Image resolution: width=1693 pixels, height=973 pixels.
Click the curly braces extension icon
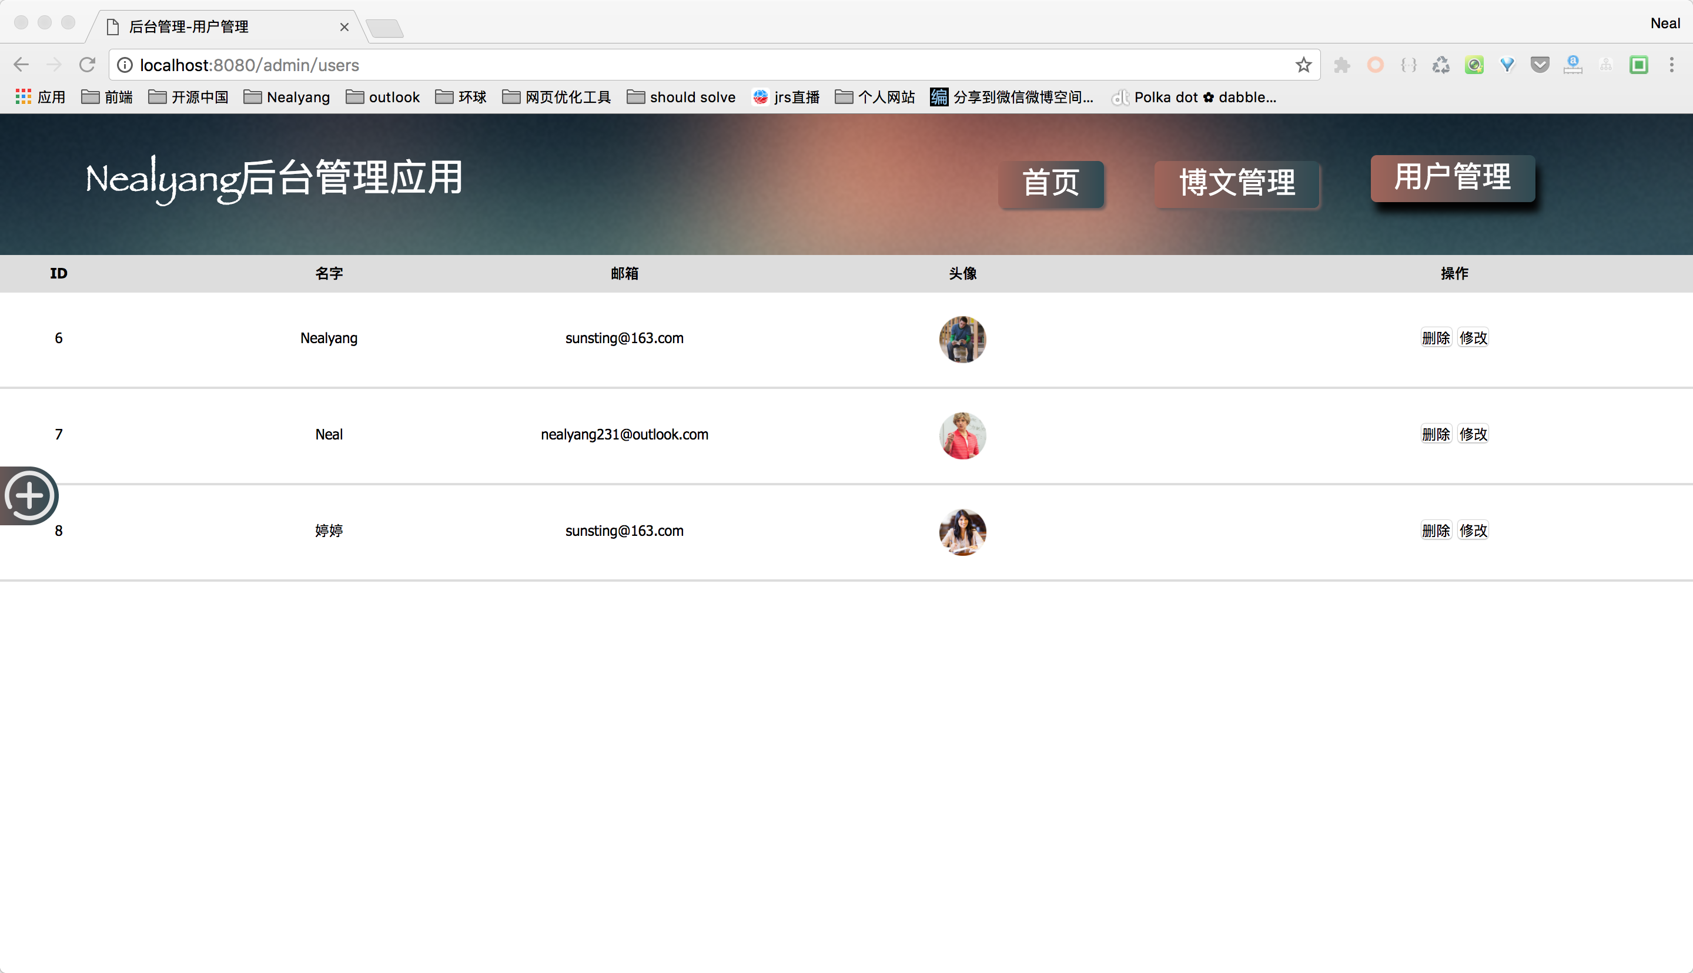(1408, 65)
